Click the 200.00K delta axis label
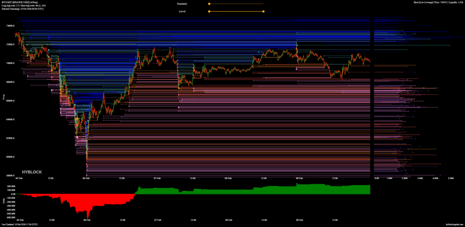465x227 pixels. click(10, 186)
